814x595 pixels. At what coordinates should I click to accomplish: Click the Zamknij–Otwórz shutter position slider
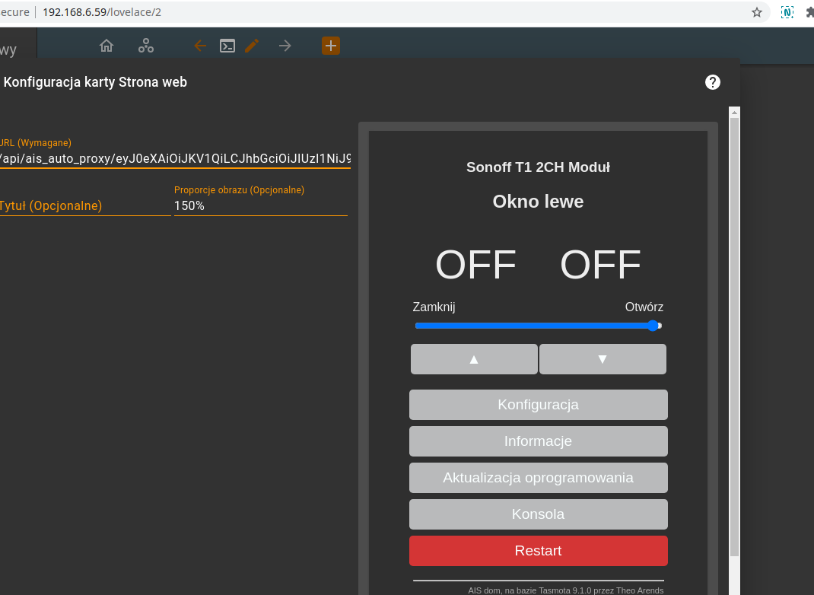(x=539, y=326)
